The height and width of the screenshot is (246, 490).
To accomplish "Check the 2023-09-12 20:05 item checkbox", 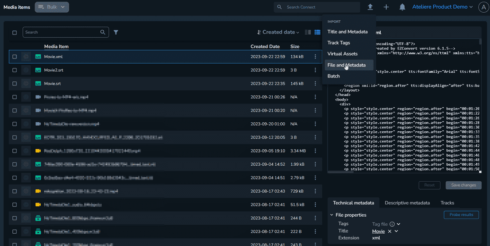I will [x=14, y=137].
